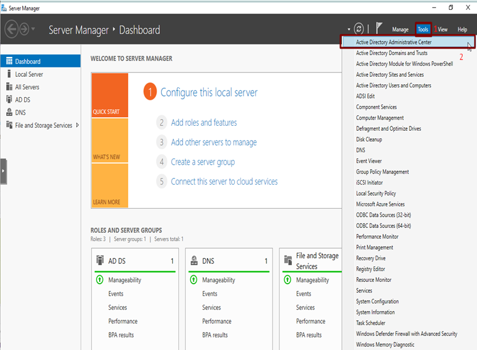Click the All Servers sidebar icon
This screenshot has height=350, width=477.
(9, 87)
